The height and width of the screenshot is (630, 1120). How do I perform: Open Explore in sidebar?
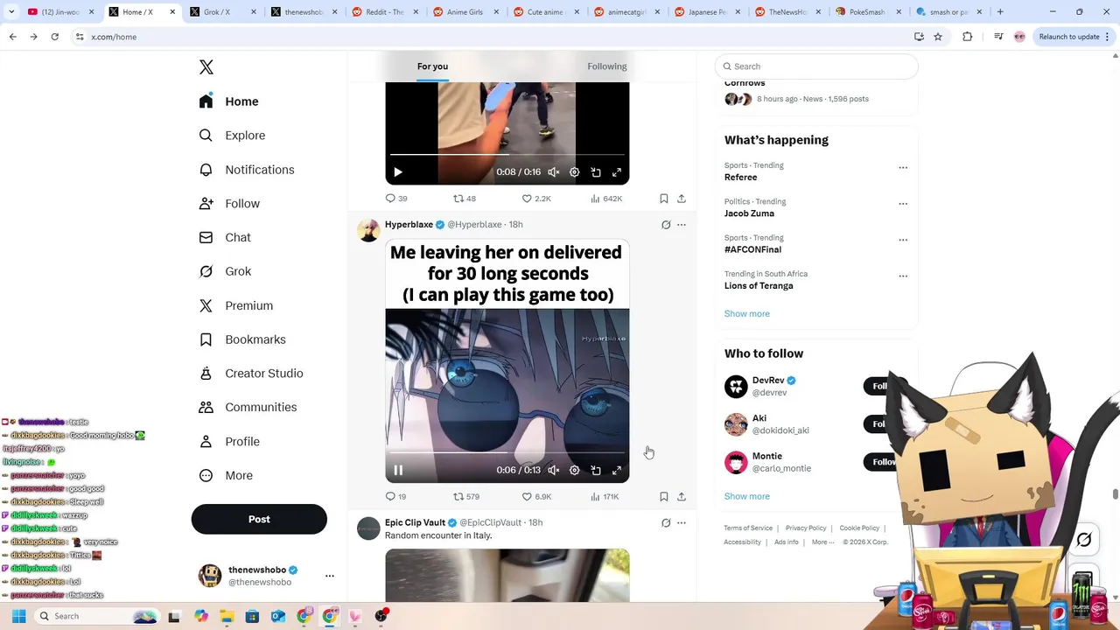(x=232, y=136)
